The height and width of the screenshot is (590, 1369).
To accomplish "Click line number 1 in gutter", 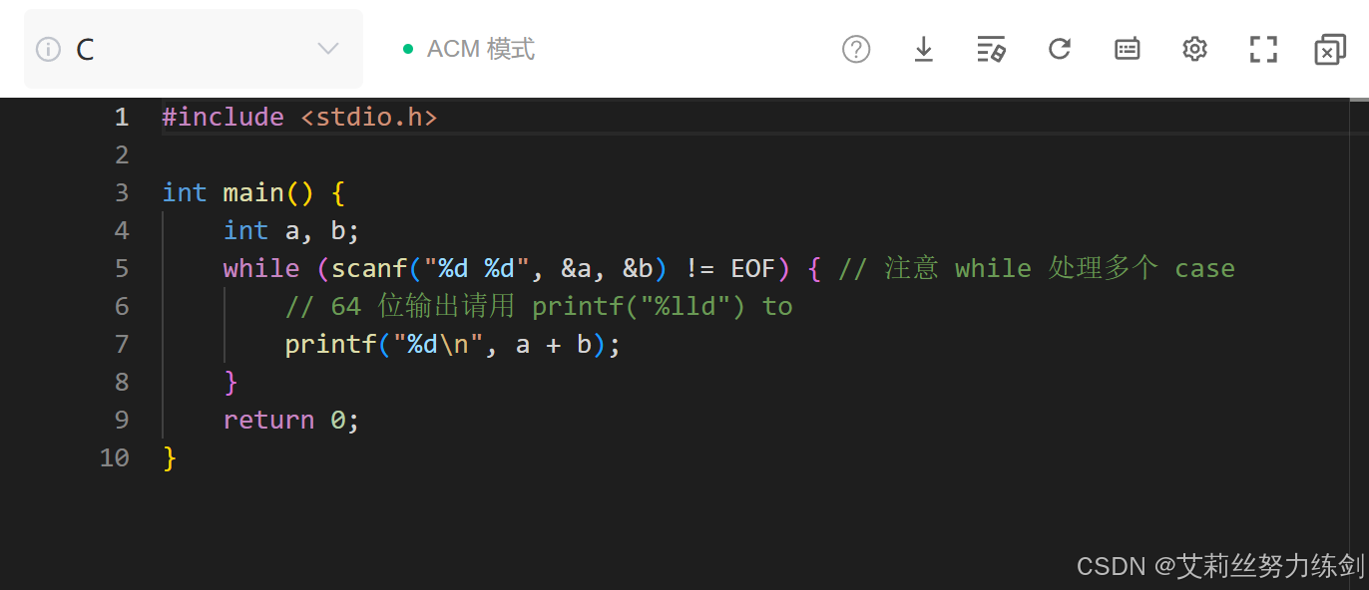I will click(x=122, y=117).
